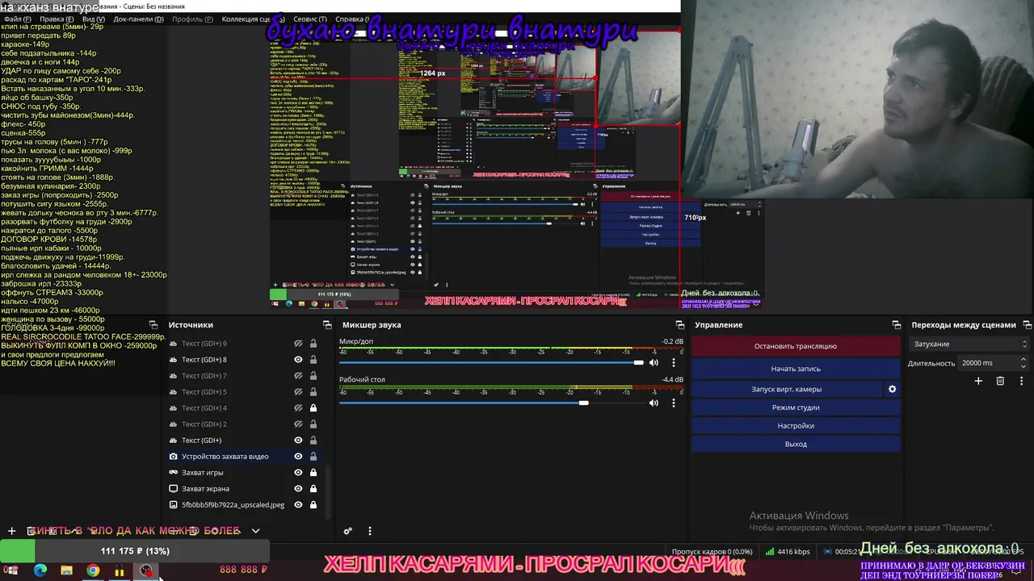Open audio mixer panel menu dots
This screenshot has width=1034, height=581.
(x=370, y=531)
